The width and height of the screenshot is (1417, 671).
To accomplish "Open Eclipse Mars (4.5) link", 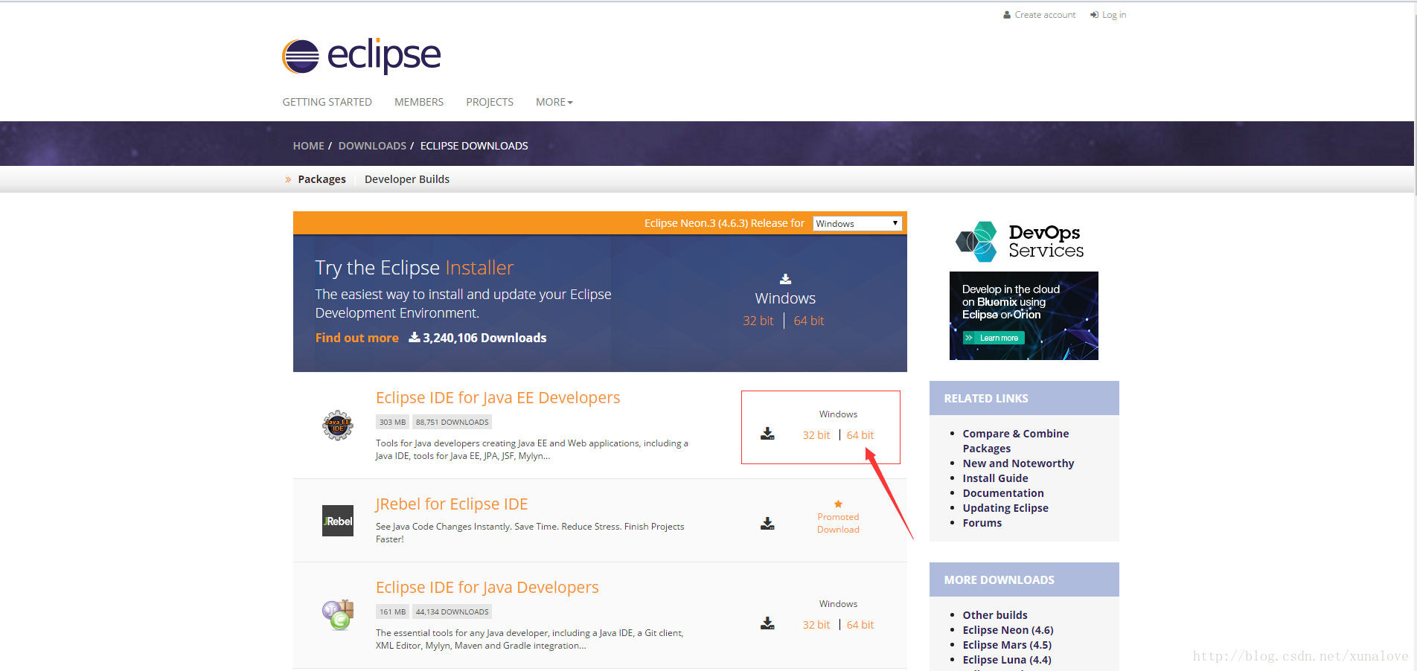I will point(1007,645).
